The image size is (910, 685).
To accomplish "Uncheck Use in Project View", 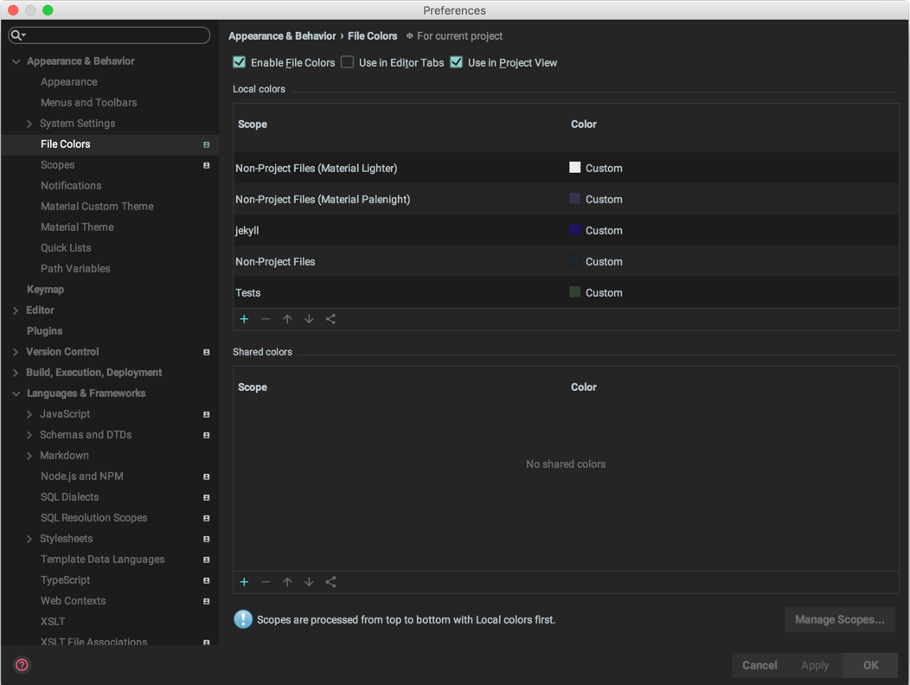I will point(456,62).
